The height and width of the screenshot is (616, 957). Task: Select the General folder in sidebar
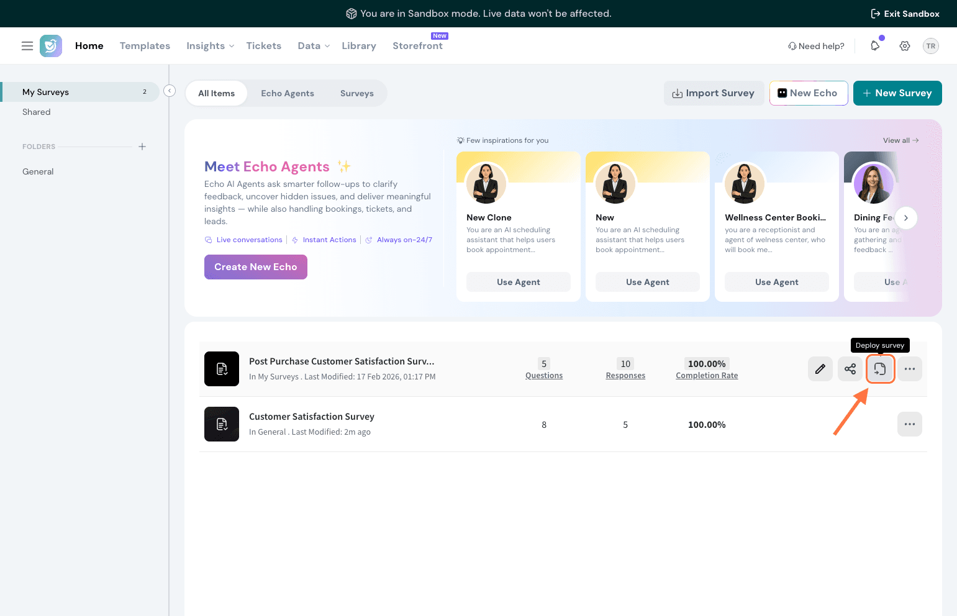(38, 171)
